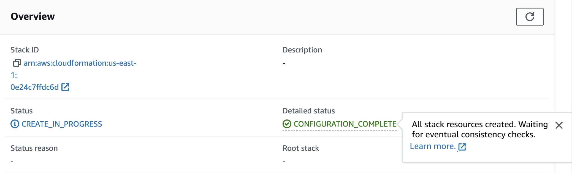Select the clipboard copy icon near arn:aws:cloudformation
This screenshot has width=572, height=173.
17,63
